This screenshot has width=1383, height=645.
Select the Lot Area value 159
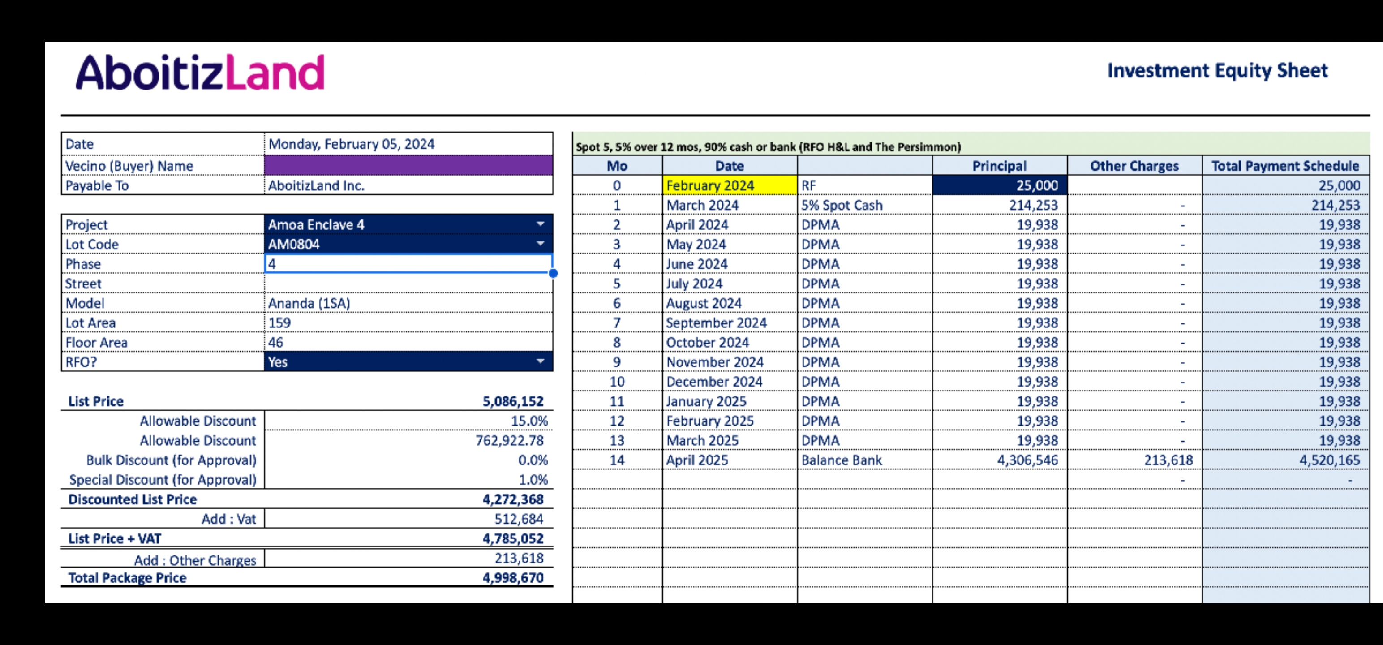(x=408, y=323)
